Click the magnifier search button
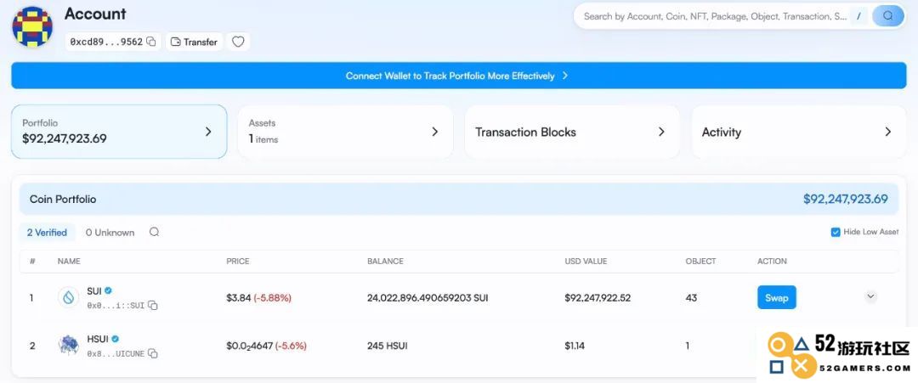Viewport: 918px width, 383px height. 887,16
